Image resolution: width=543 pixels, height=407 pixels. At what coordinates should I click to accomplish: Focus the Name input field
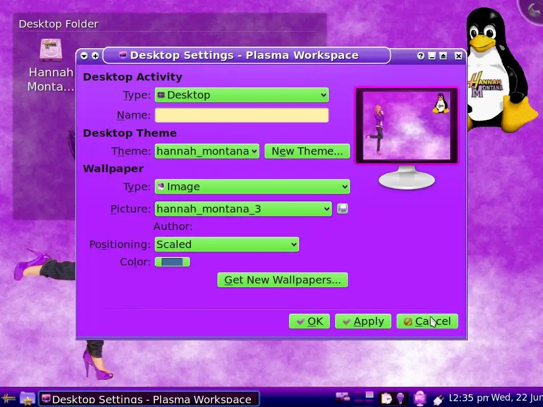pos(242,115)
